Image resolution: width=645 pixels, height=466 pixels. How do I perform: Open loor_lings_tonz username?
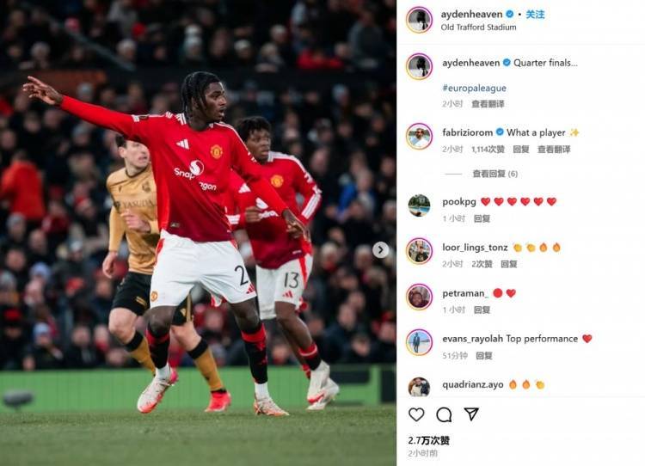[x=475, y=248]
